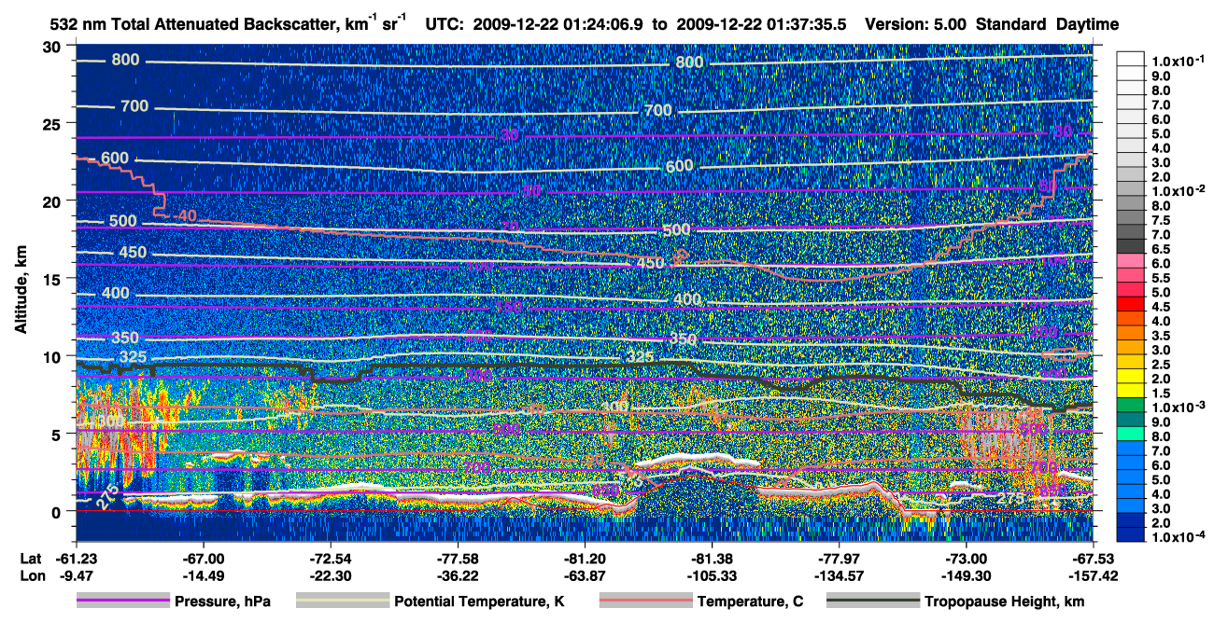Click longitude value -36.22
The width and height of the screenshot is (1214, 622).
click(x=458, y=575)
